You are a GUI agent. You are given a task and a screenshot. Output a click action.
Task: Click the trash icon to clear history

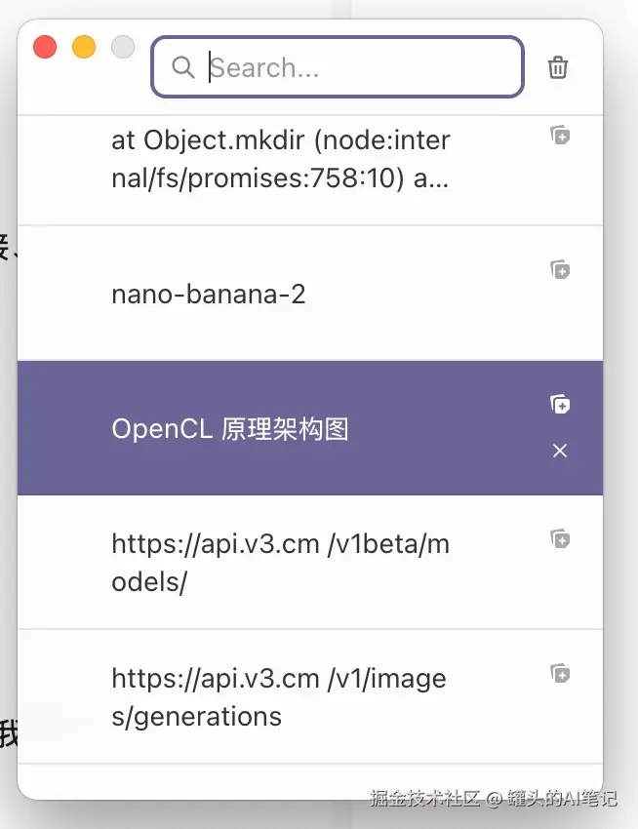tap(558, 67)
